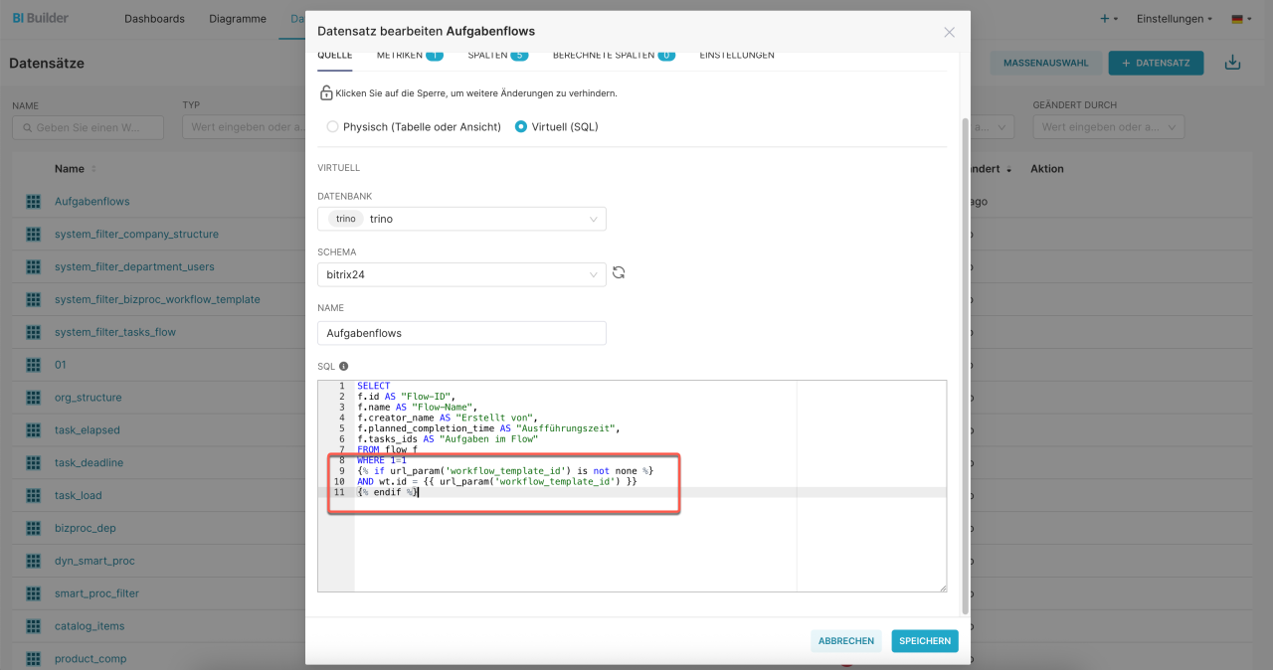Screen dimensions: 1273x670
Task: Open the plus menu in top bar
Action: pyautogui.click(x=1109, y=19)
